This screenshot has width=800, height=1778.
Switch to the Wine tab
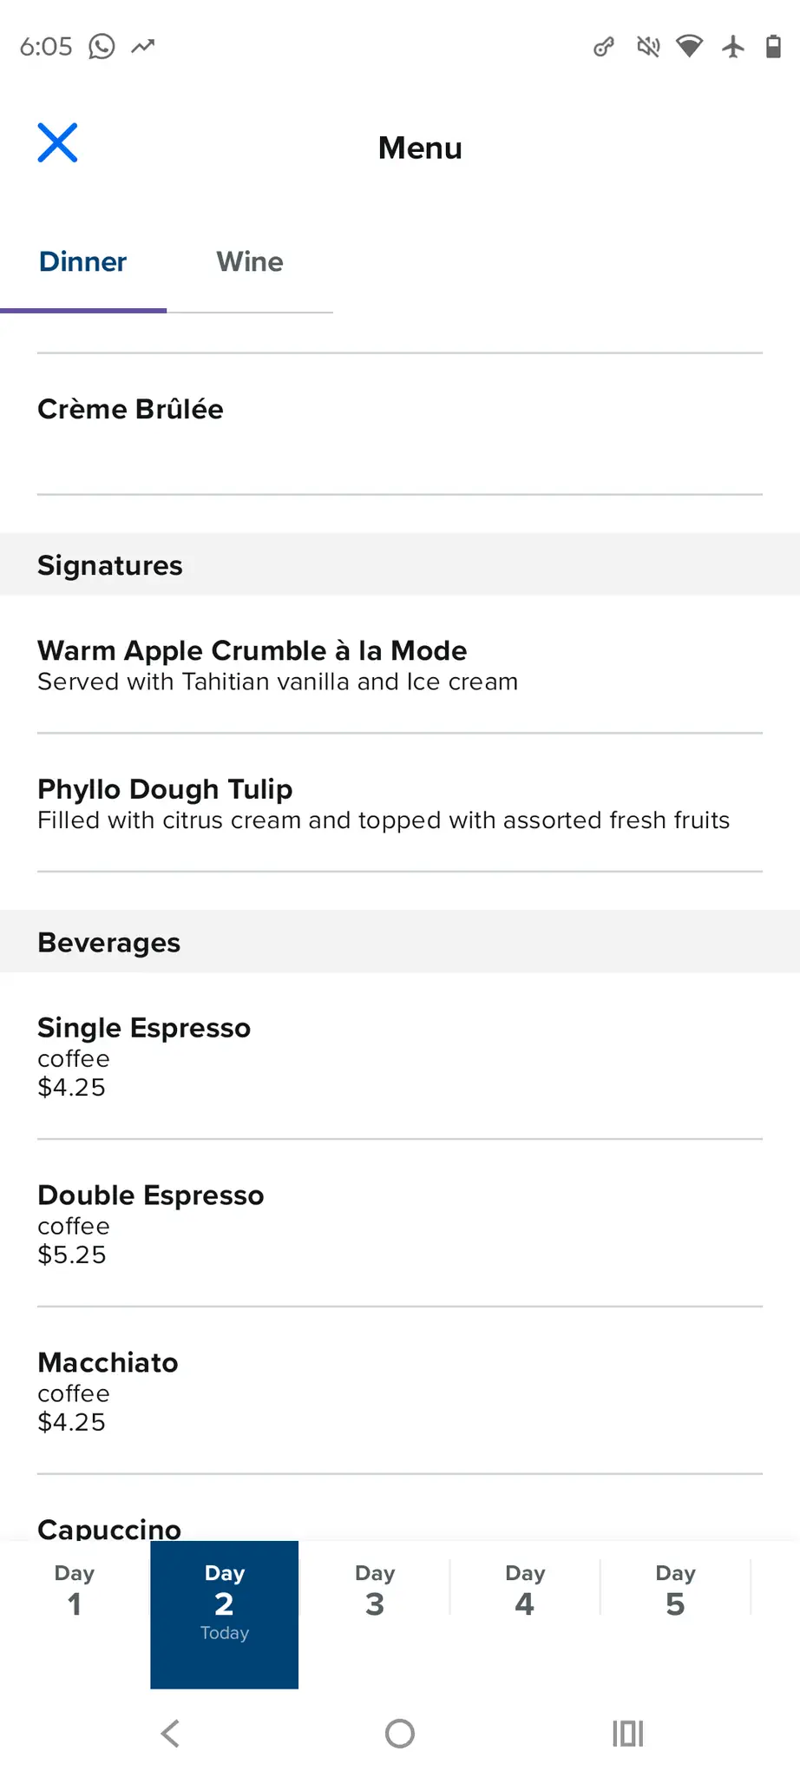(250, 262)
